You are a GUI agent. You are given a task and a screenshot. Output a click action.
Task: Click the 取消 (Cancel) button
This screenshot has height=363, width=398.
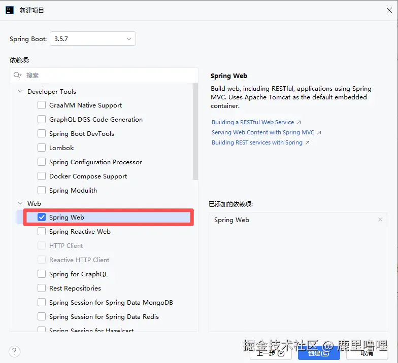coord(367,353)
